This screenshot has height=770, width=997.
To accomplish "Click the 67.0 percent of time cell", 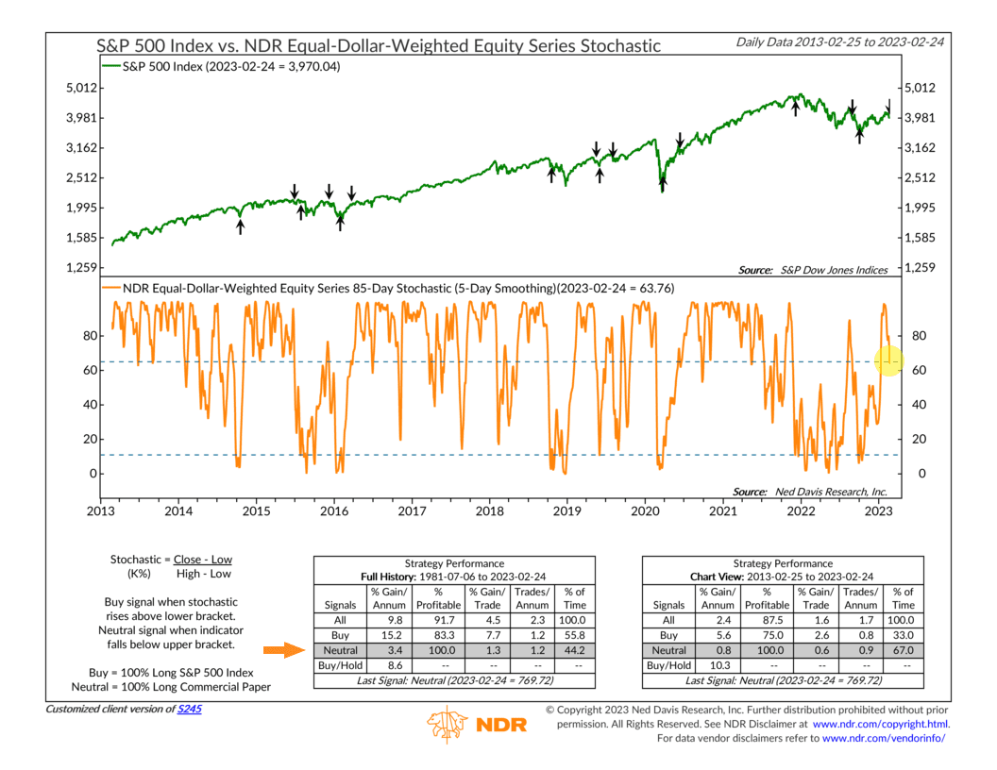I will (903, 650).
